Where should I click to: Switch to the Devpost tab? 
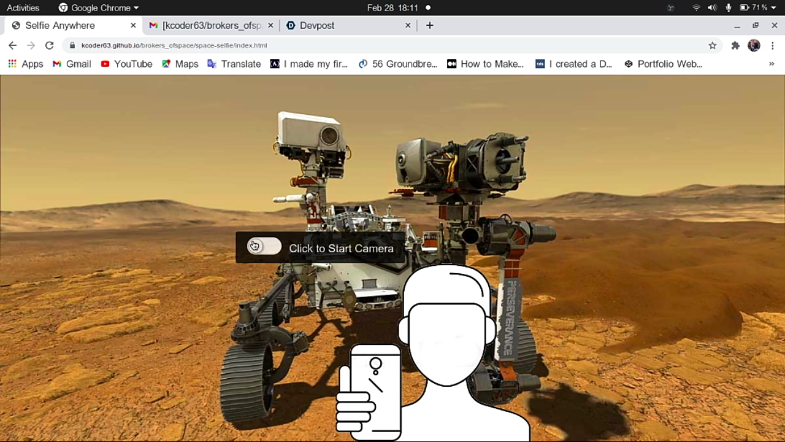pyautogui.click(x=348, y=25)
